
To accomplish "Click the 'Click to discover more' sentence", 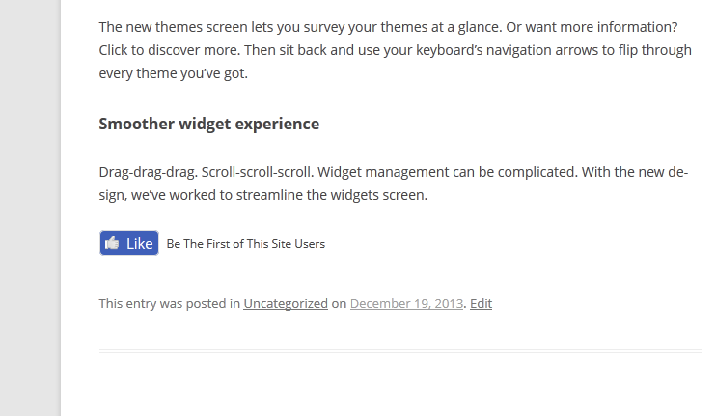I will coord(170,50).
